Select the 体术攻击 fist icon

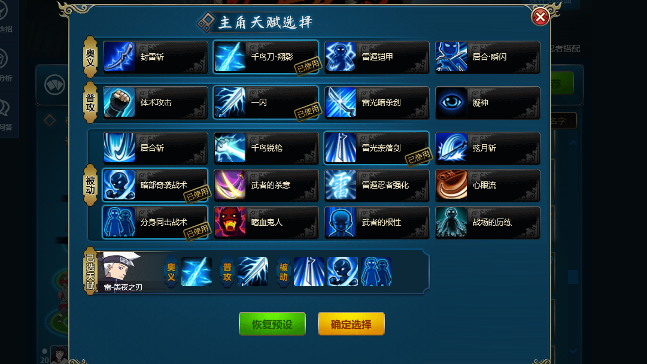pos(119,102)
